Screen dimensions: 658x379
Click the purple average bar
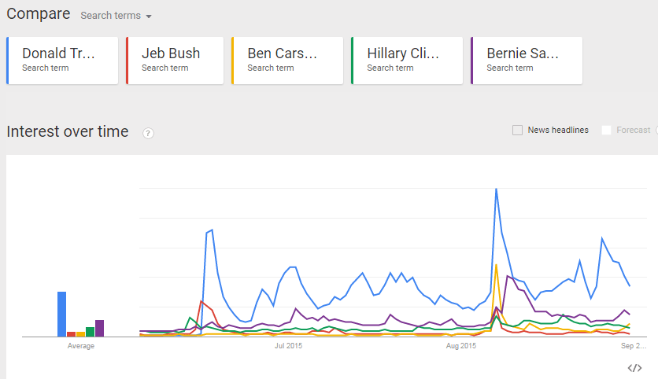click(99, 328)
